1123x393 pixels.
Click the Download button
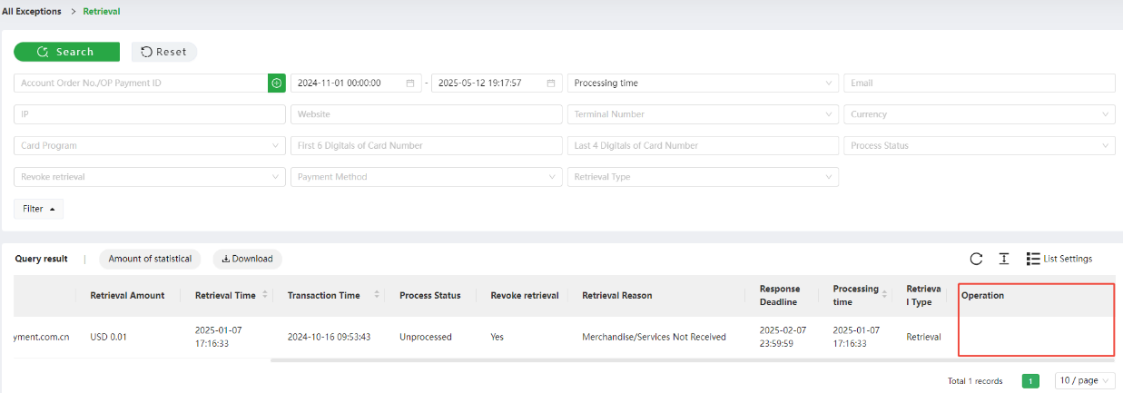(248, 259)
